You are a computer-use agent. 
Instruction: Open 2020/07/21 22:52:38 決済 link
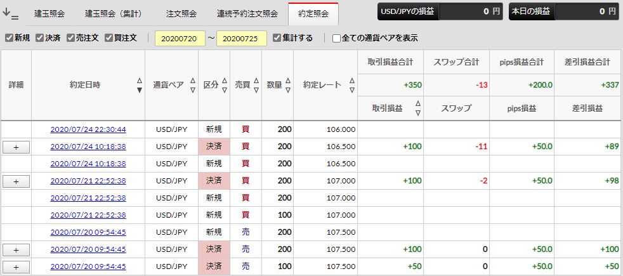[88, 181]
